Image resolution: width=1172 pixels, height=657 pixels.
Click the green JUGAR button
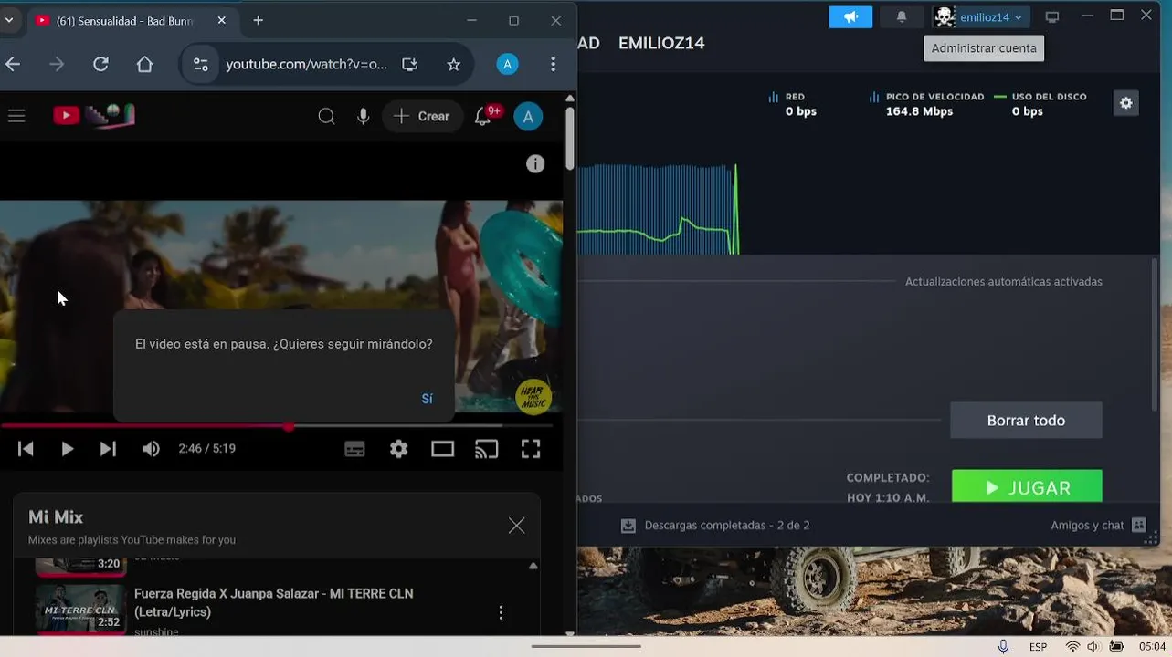(x=1027, y=486)
